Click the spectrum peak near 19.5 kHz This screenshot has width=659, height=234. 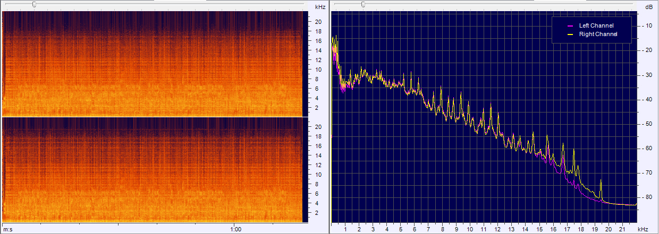[601, 181]
